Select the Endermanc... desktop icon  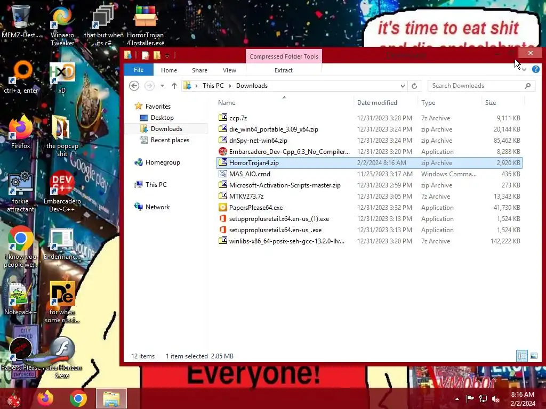click(62, 243)
